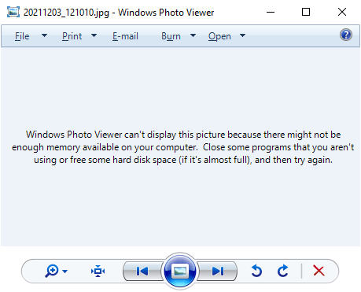
Task: Minimize the Windows Photo Viewer window
Action: [x=271, y=12]
